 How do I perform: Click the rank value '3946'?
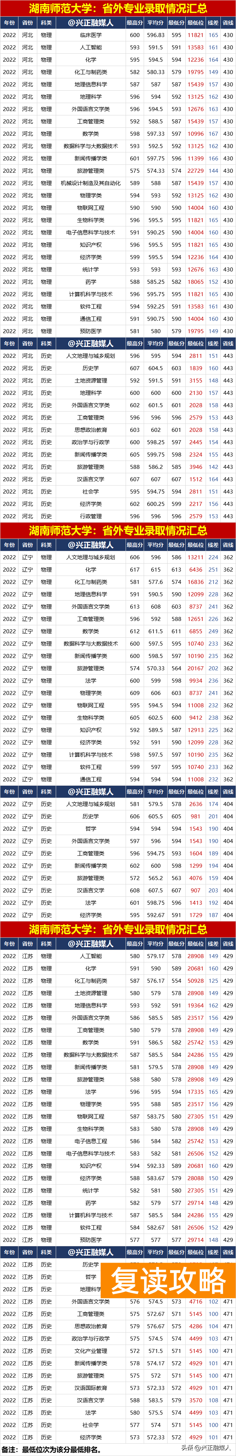pyautogui.click(x=195, y=467)
